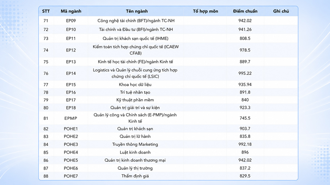330x185 pixels.
Task: Click the Điểm chuẩn column header
Action: pos(245,11)
